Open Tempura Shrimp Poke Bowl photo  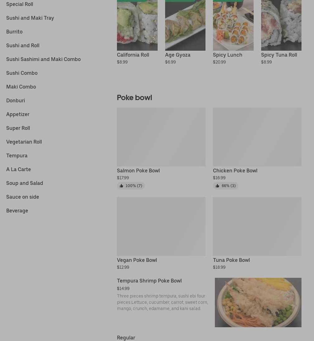click(258, 303)
